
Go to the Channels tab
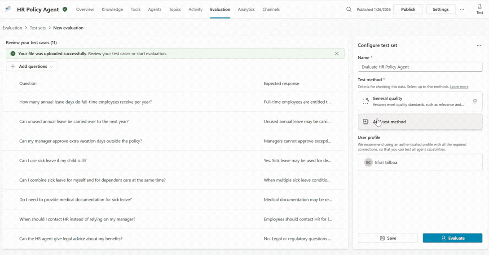[x=271, y=9]
